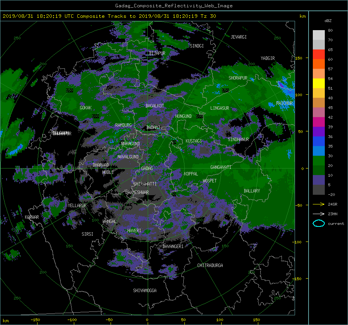Click the cyan ellipse 'current' legend icon

[319, 223]
